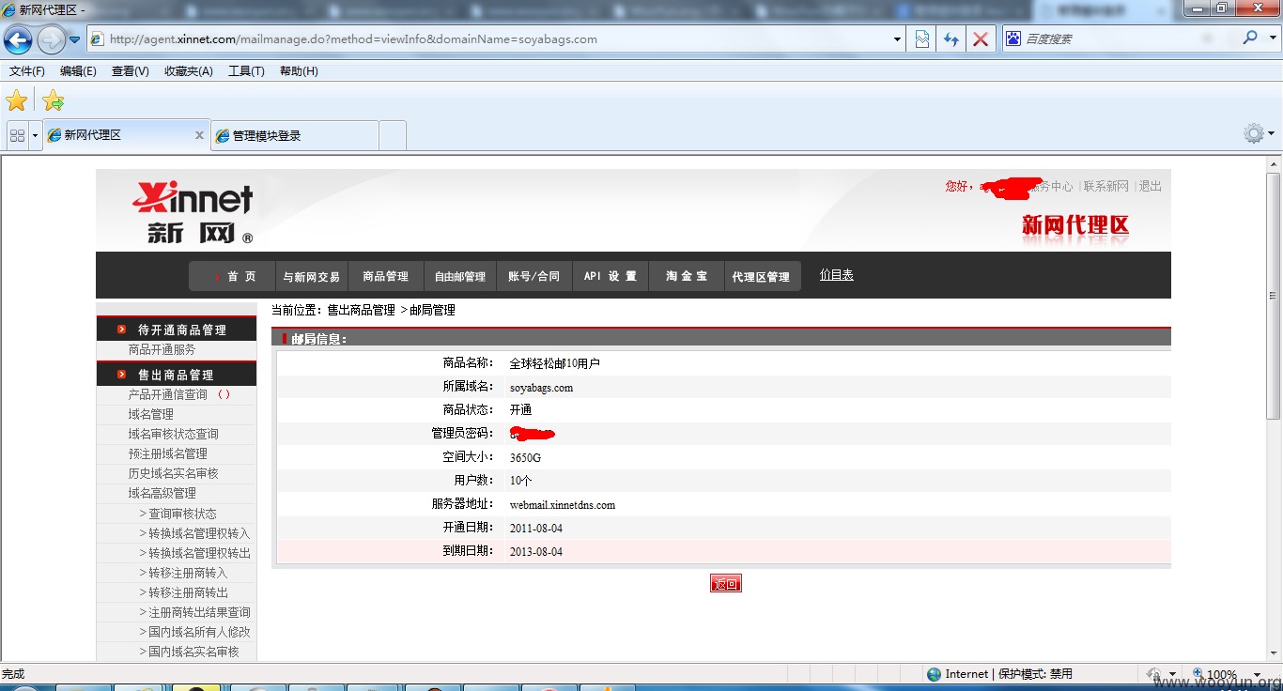1283x691 pixels.
Task: Open 代理区管理 navigation item
Action: 761,276
